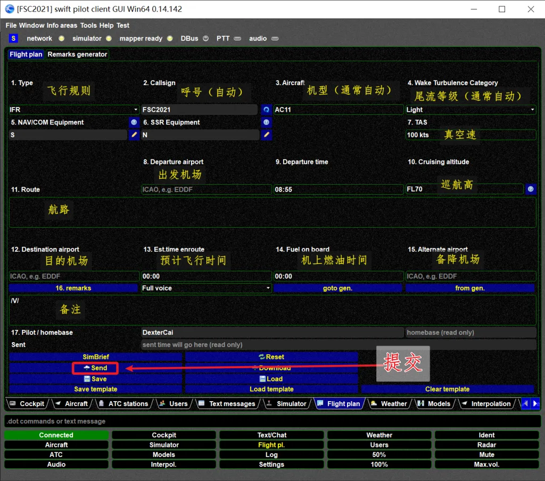Viewport: 545px width, 481px height.
Task: Load a flight plan
Action: tap(271, 379)
